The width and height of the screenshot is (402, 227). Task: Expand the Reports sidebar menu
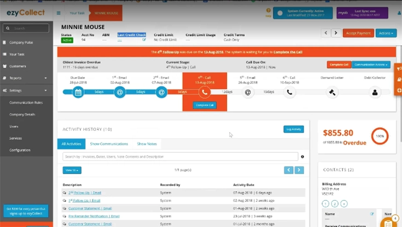pos(26,78)
